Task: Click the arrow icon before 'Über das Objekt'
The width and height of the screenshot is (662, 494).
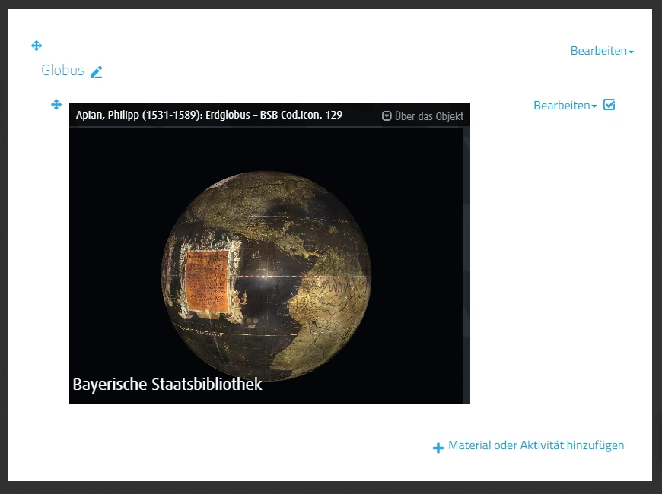Action: click(387, 116)
